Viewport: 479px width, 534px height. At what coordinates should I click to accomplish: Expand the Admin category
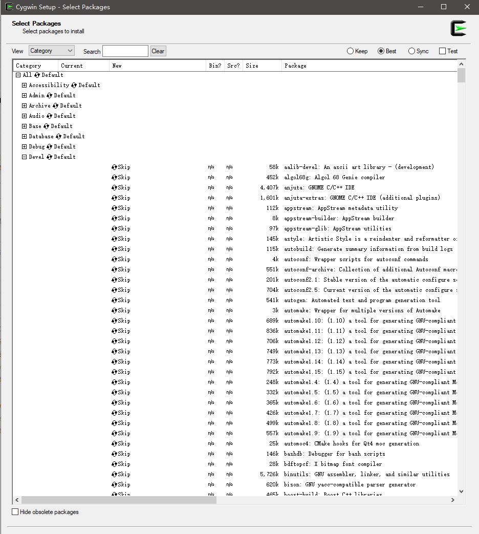pos(24,95)
